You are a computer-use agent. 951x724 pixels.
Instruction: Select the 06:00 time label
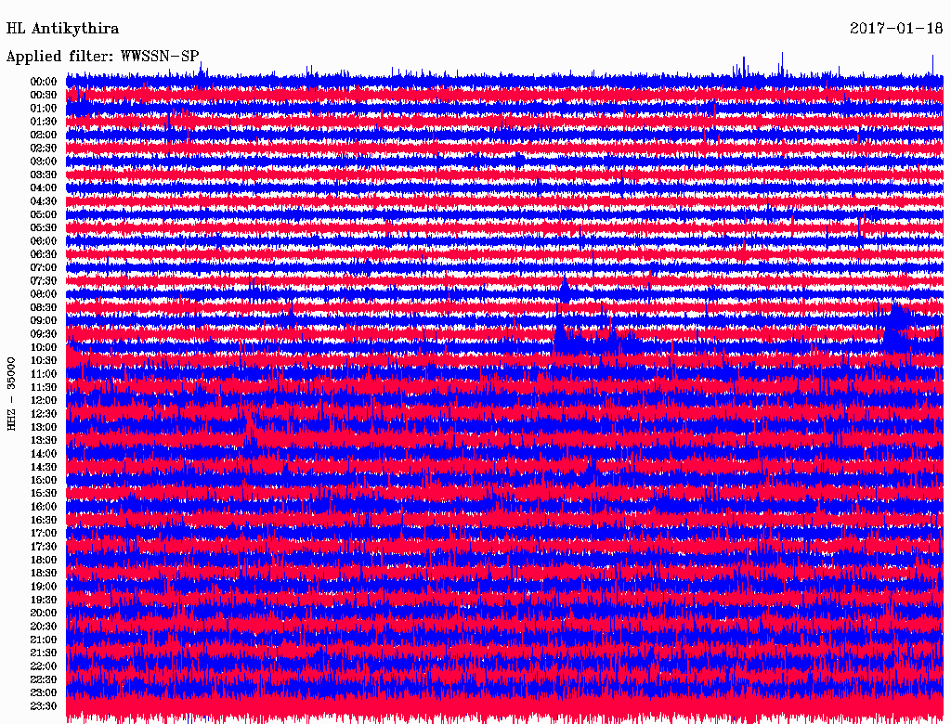(x=44, y=241)
